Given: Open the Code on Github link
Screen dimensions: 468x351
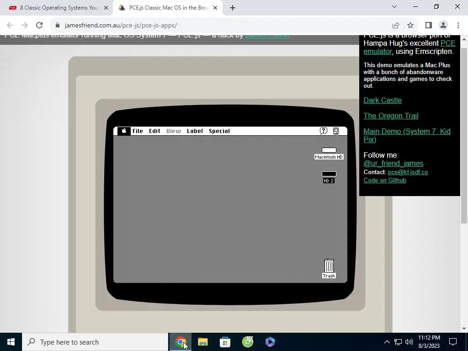Looking at the screenshot, I should pyautogui.click(x=385, y=180).
